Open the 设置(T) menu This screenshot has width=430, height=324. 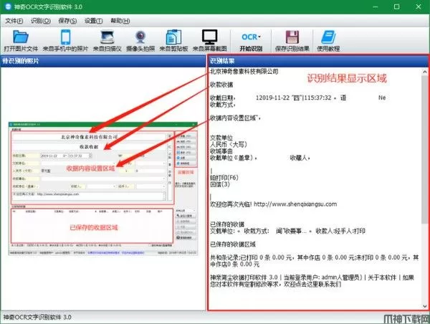93,21
